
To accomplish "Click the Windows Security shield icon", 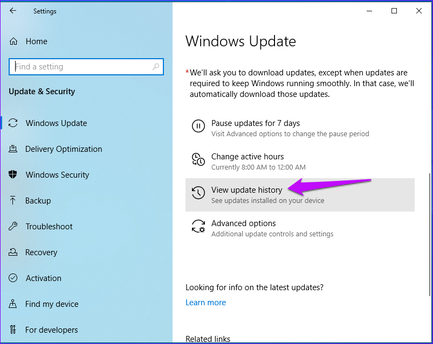I will 13,174.
